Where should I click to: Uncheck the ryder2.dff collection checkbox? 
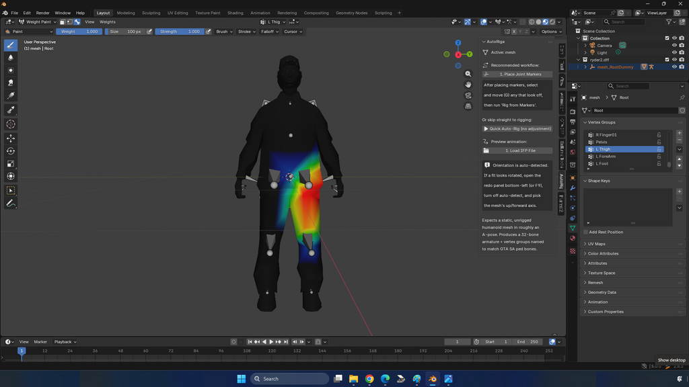pos(667,60)
